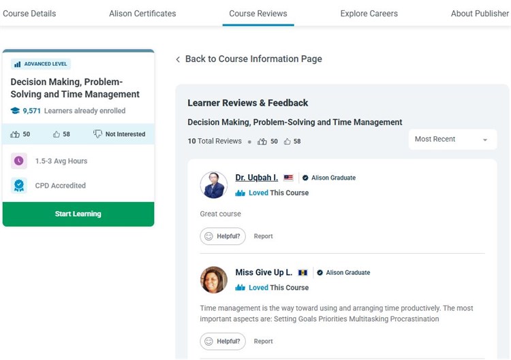Click the clock icon beside Avg Hours
This screenshot has width=511, height=360.
19,161
